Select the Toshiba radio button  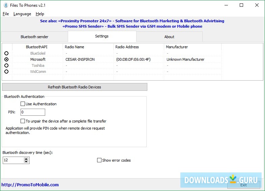6,65
